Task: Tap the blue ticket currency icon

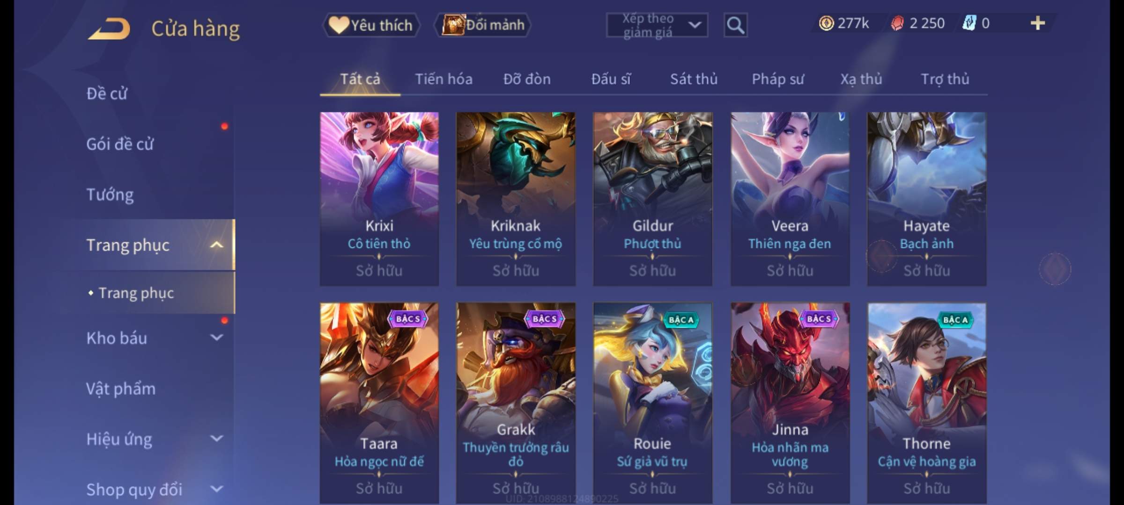Action: pos(969,23)
